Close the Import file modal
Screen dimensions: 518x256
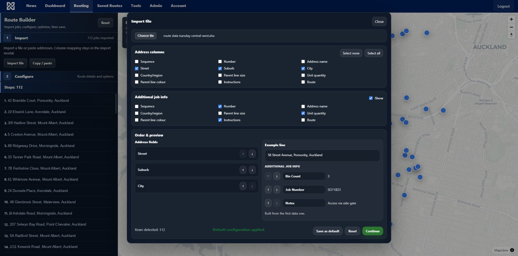tap(379, 22)
